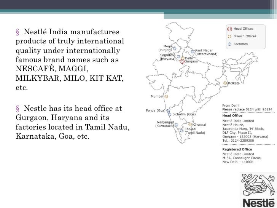Click the "Registered Office" address heading
Screen dimensions: 277x208
coord(237,149)
